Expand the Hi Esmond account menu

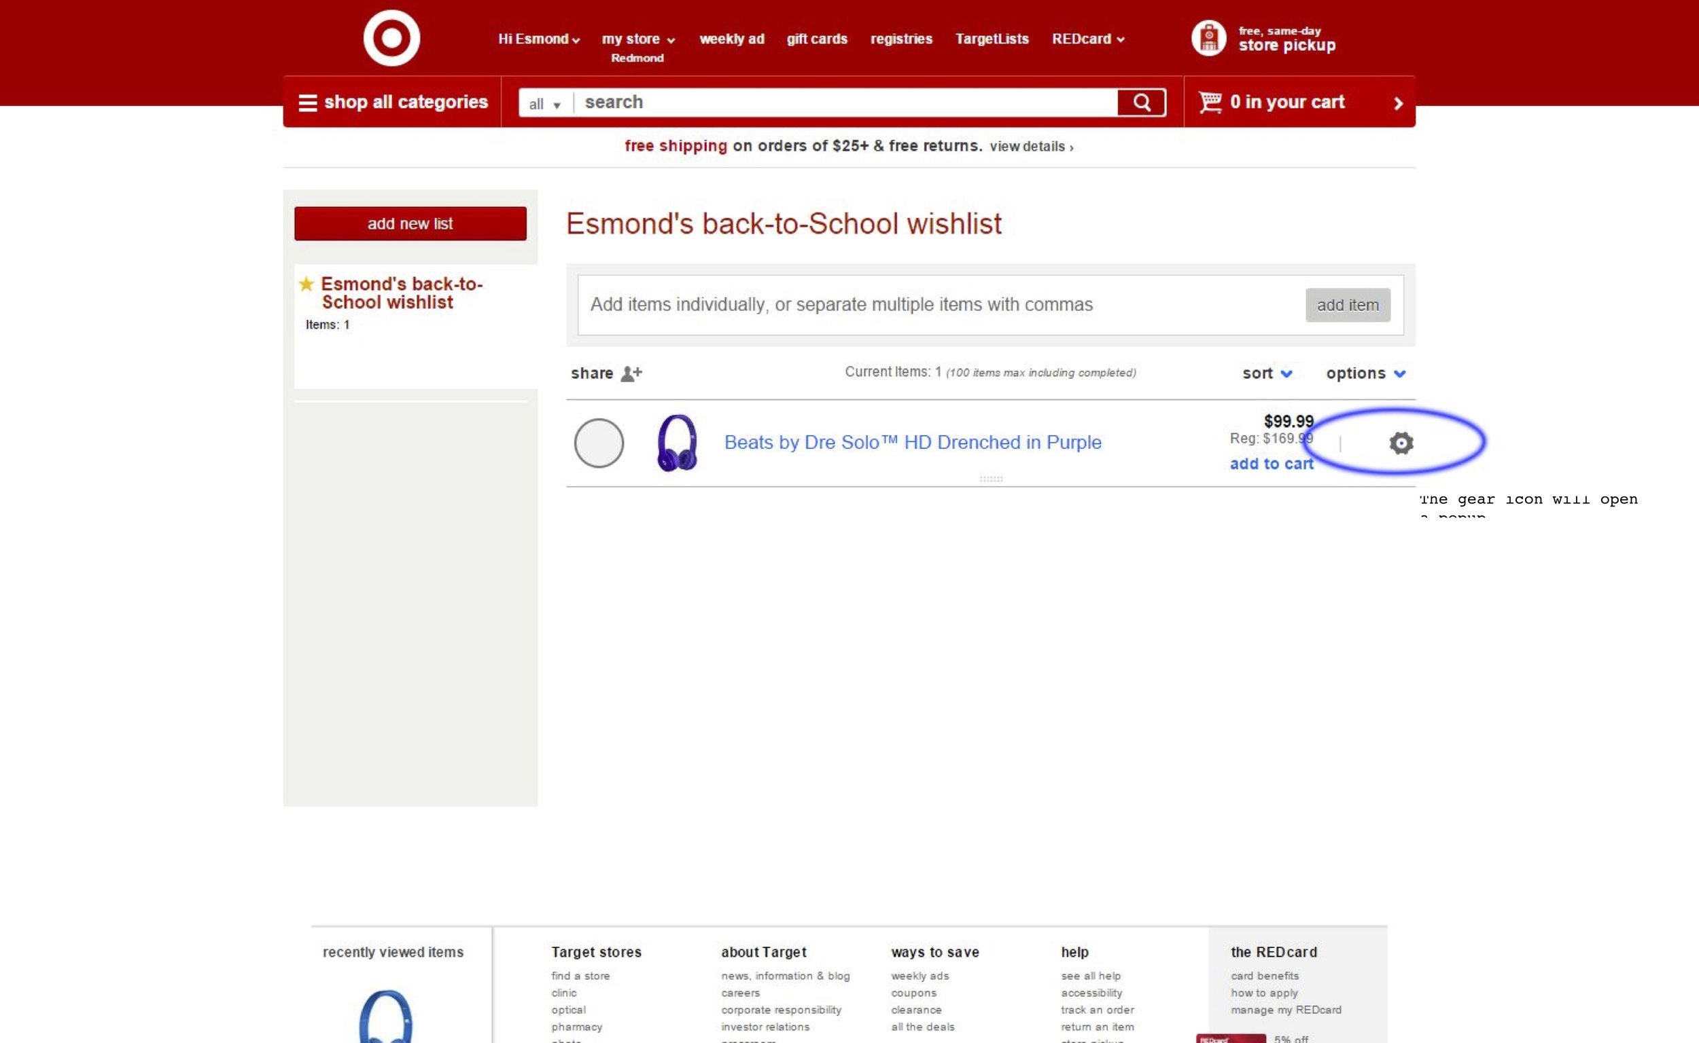[x=538, y=39]
